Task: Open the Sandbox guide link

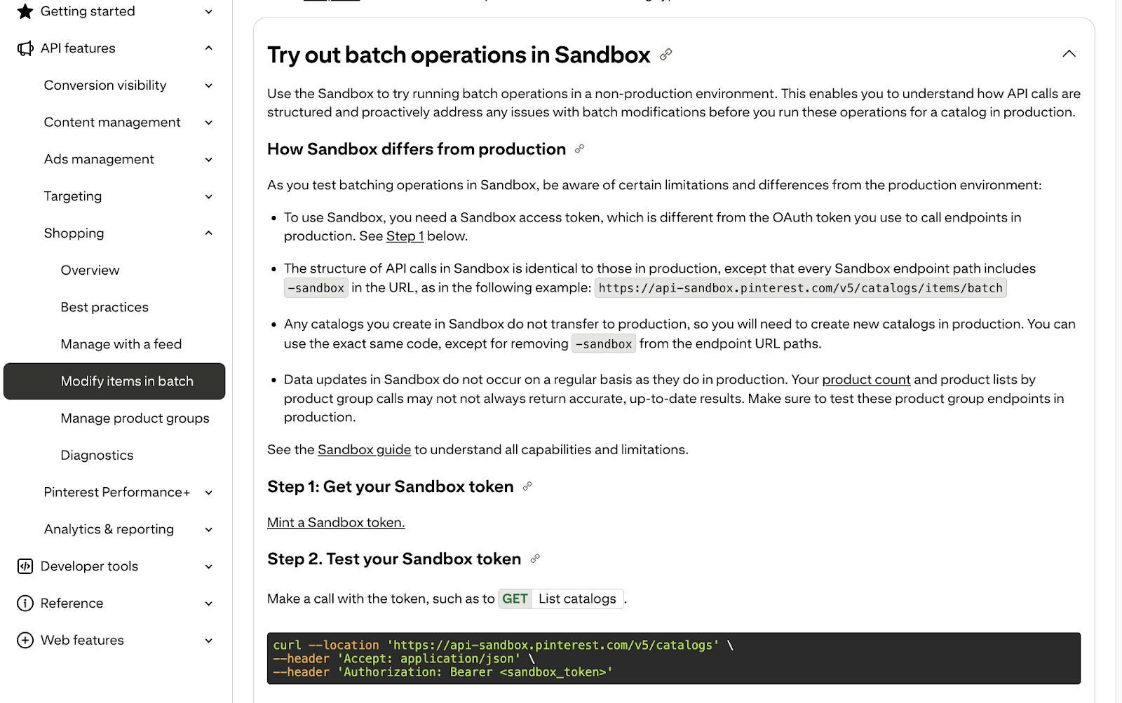Action: click(364, 450)
